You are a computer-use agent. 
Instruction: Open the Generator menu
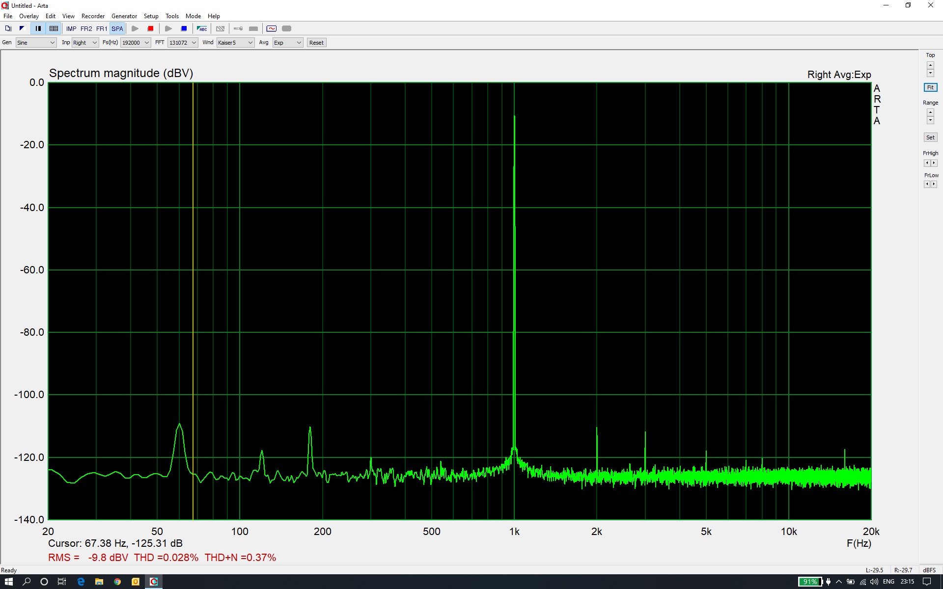124,16
